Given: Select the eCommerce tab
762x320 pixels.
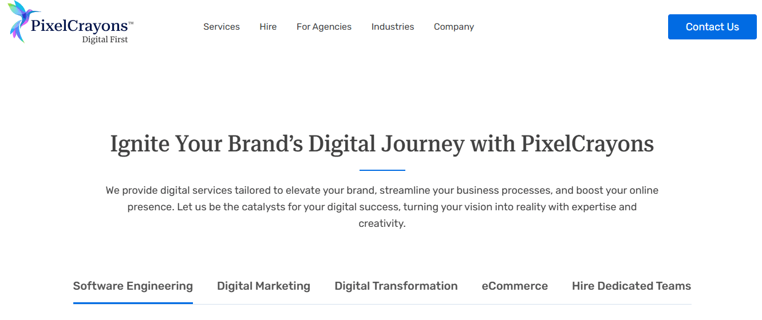Looking at the screenshot, I should tap(515, 286).
